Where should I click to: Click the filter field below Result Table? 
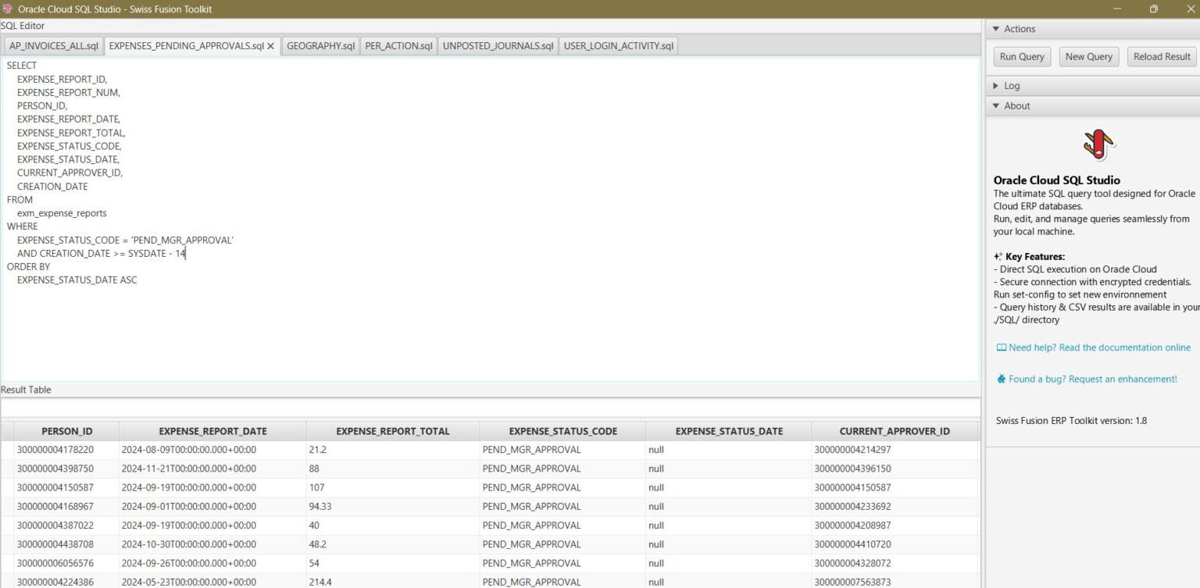[491, 407]
